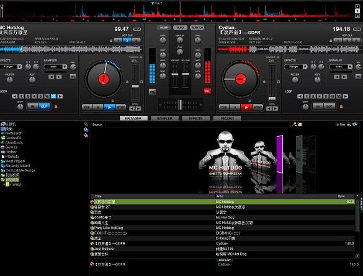Start playback on the right deck

tap(246, 108)
